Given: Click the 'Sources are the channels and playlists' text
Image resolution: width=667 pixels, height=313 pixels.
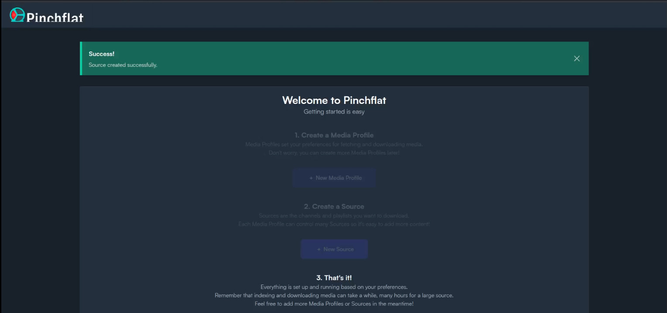Looking at the screenshot, I should point(334,216).
